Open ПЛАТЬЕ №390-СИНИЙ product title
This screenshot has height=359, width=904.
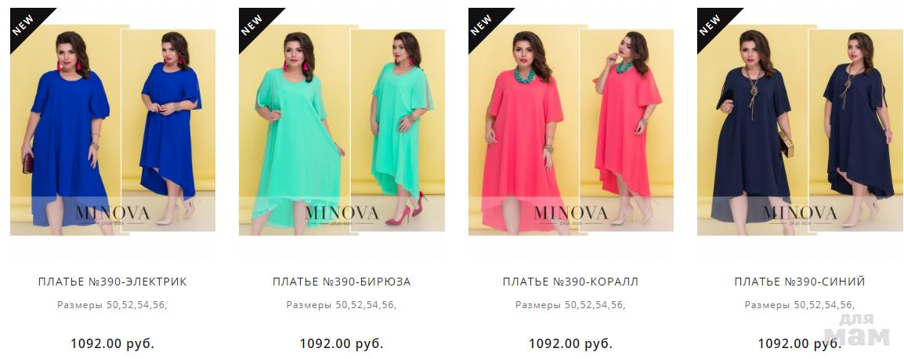(x=800, y=282)
